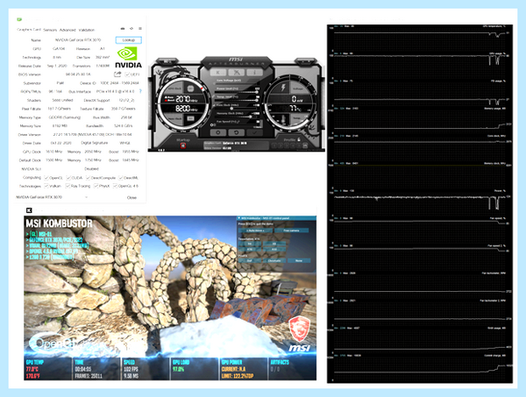Click GPU-Z BIOS share/export icon
The width and height of the screenshot is (526, 397).
point(117,74)
